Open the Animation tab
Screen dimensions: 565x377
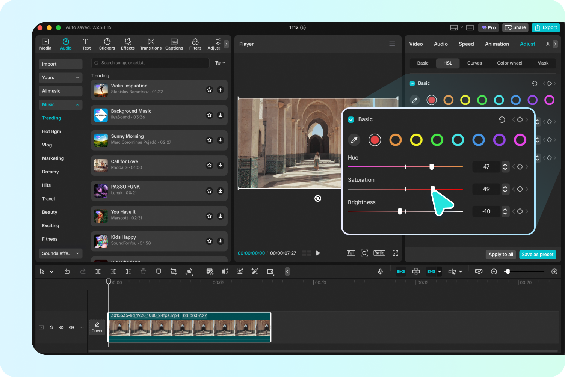tap(497, 44)
